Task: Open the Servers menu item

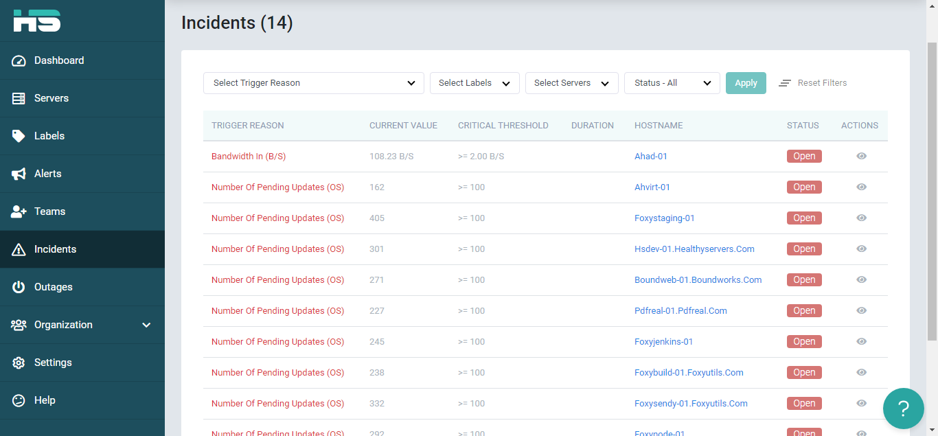Action: [x=82, y=98]
